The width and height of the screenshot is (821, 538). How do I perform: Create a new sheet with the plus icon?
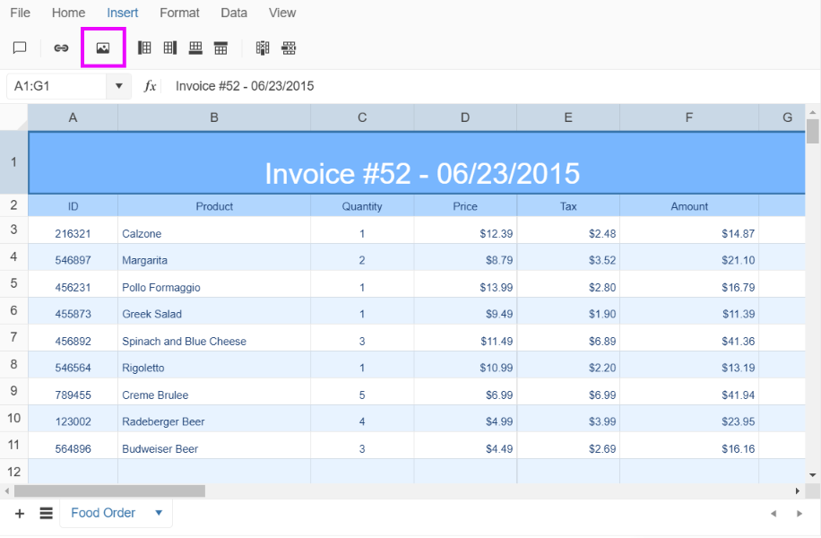[19, 513]
